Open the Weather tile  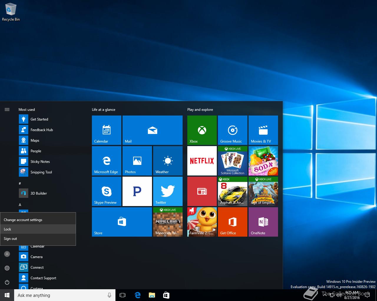(x=168, y=161)
